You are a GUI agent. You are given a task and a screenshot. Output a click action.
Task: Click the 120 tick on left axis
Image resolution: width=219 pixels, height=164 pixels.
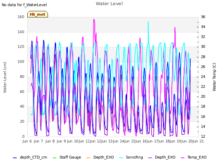click(x=21, y=47)
